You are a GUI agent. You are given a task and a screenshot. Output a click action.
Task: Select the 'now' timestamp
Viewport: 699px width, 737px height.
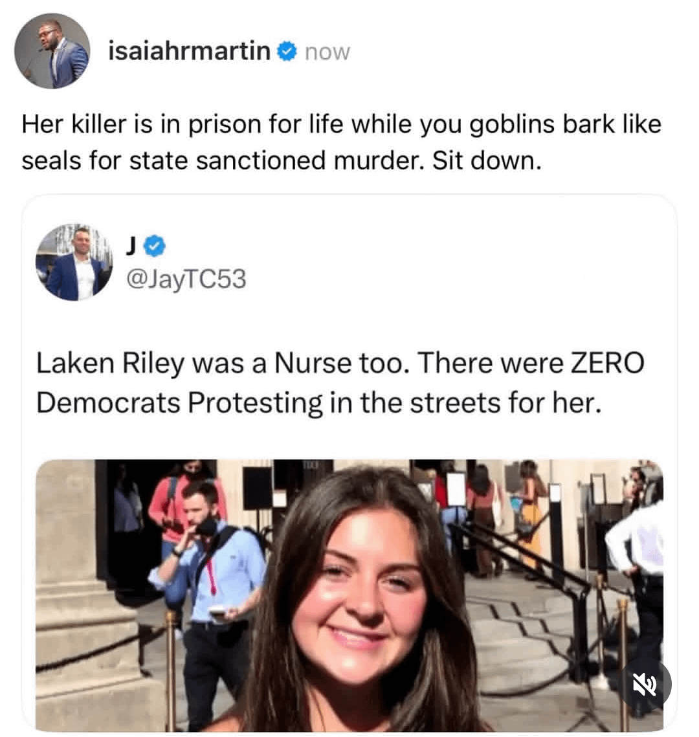pyautogui.click(x=327, y=52)
